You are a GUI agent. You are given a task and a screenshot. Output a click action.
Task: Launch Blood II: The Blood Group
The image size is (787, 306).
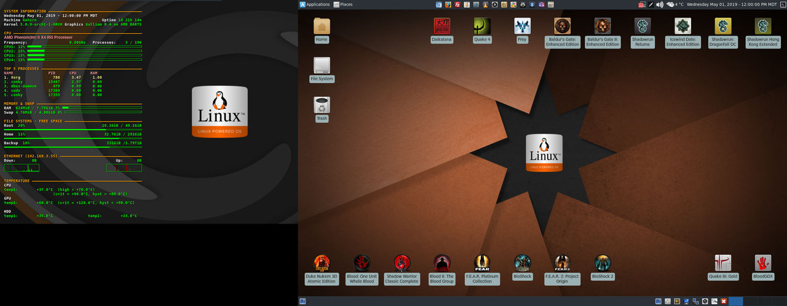(442, 270)
